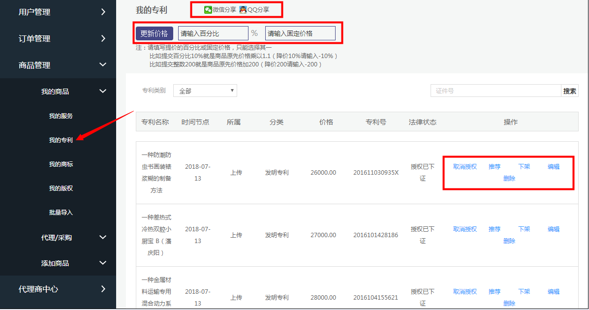
Task: Expand the 用户管理 sidebar section
Action: 58,12
